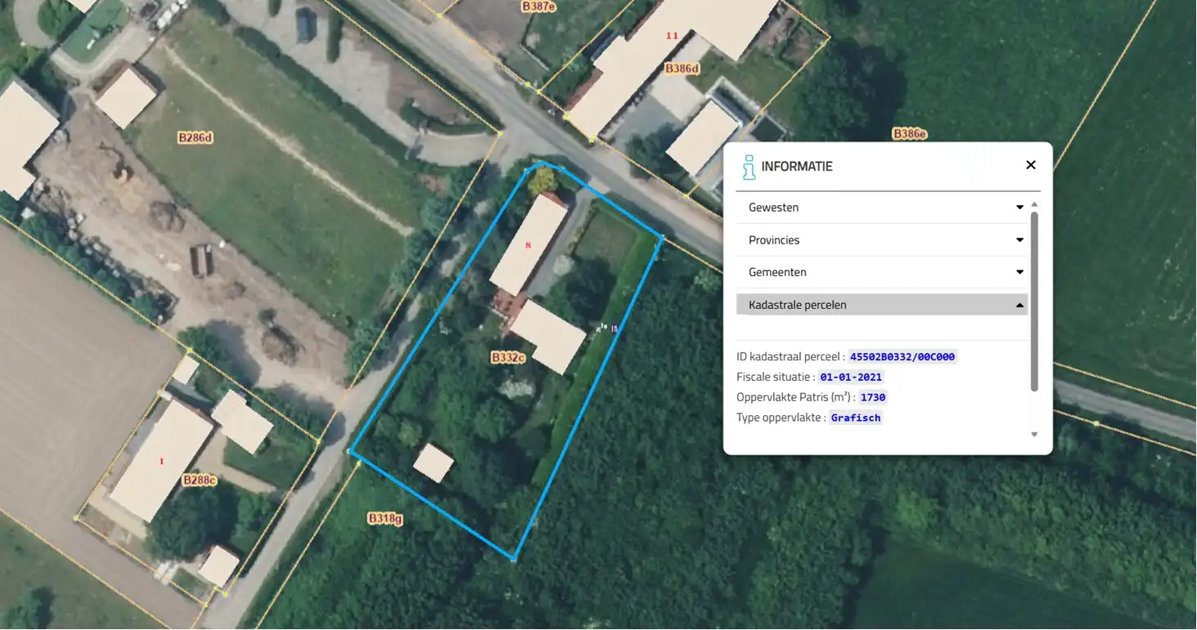Image resolution: width=1197 pixels, height=630 pixels.
Task: Select the fiscal date 01-01-2021
Action: pyautogui.click(x=851, y=378)
